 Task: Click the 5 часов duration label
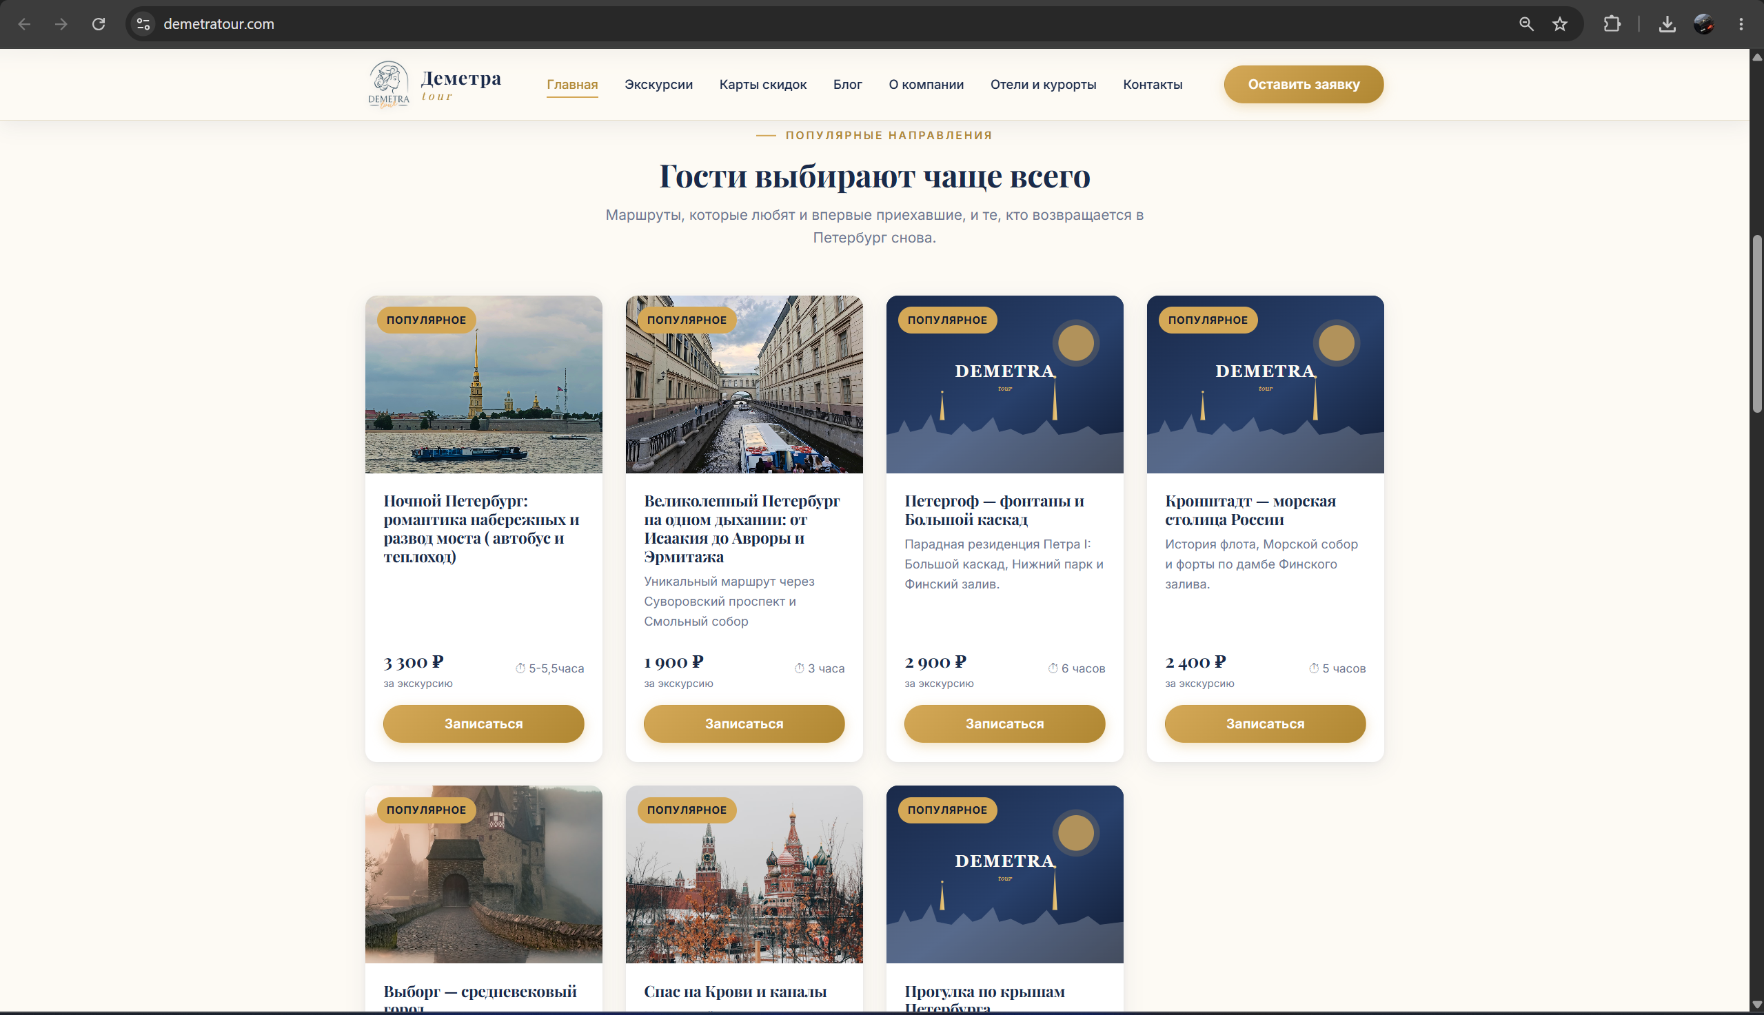[x=1337, y=668]
